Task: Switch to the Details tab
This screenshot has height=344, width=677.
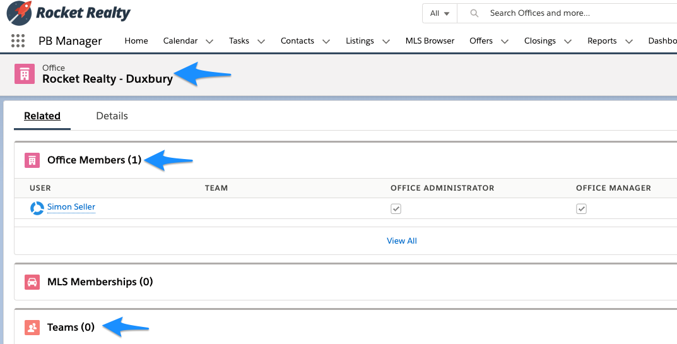Action: coord(112,116)
